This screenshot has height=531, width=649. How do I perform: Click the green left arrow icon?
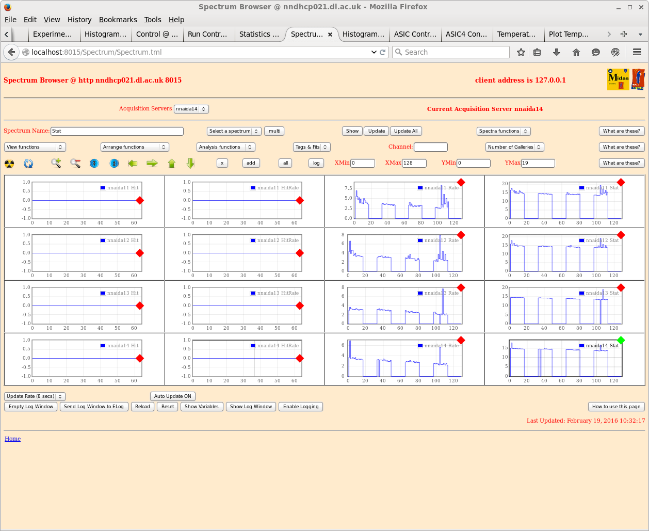(x=133, y=163)
